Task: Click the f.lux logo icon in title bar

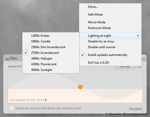Action: [x=8, y=58]
